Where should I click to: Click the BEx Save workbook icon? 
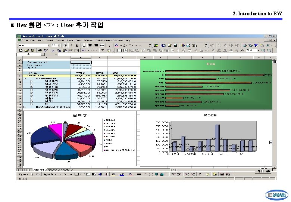point(175,45)
